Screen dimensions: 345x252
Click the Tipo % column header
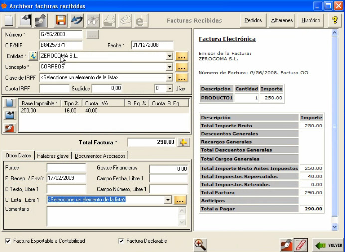pos(71,103)
